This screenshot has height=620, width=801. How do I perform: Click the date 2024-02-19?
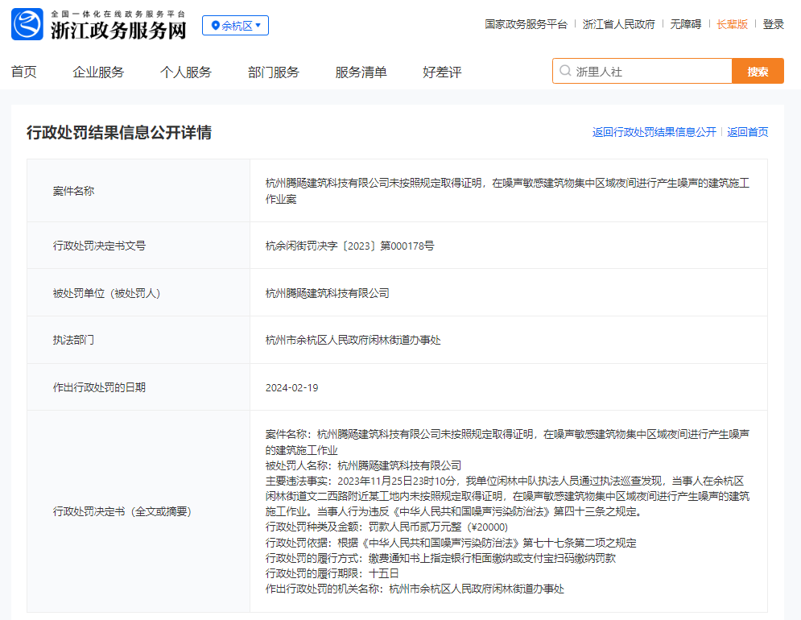point(291,388)
